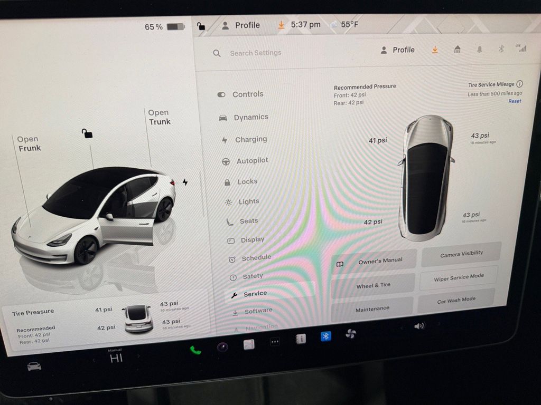Toggle charge port lightning bolt beside car
Image resolution: width=541 pixels, height=405 pixels.
[185, 182]
